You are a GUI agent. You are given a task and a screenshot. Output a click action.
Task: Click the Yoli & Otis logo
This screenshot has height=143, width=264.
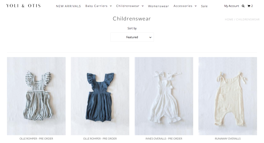point(23,6)
